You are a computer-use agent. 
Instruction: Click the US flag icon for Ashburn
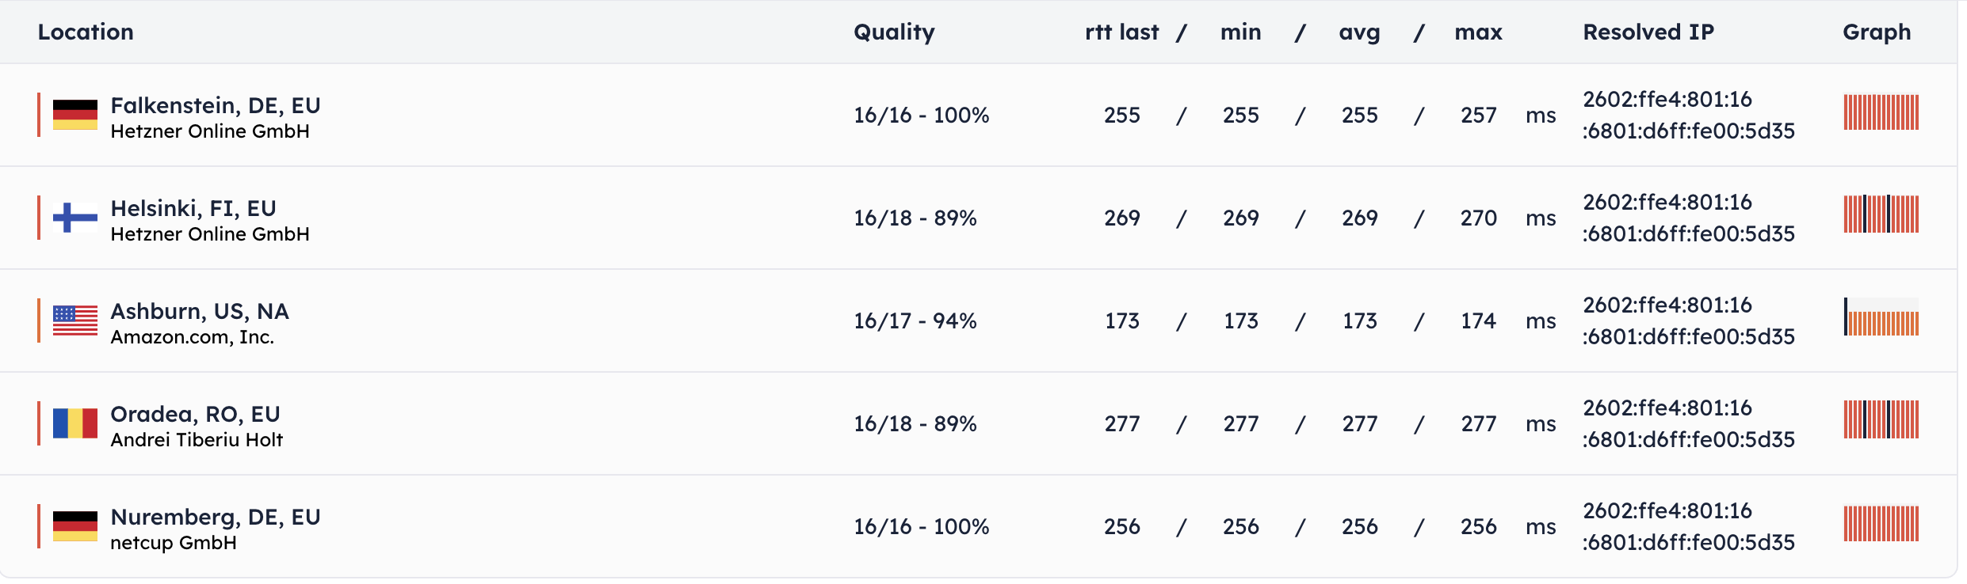click(x=75, y=320)
